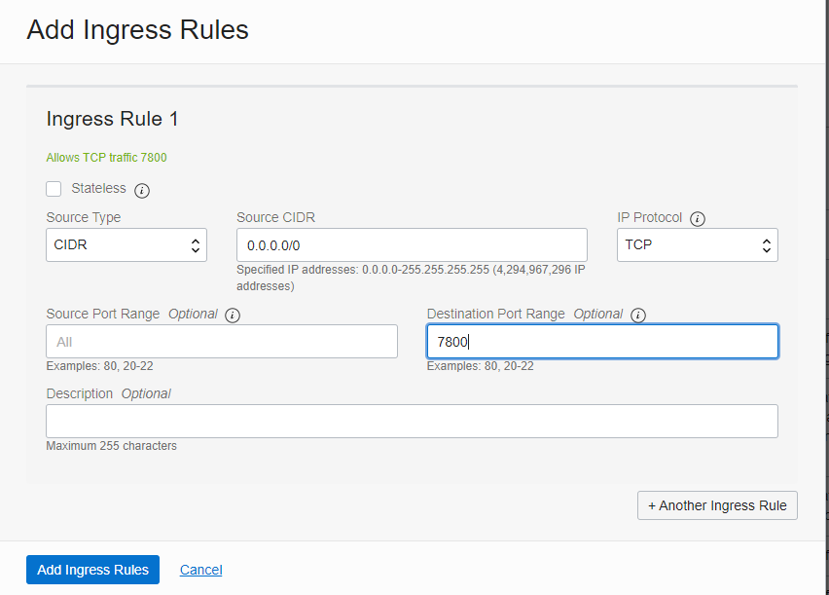Click the Maximum 255 characters hint text
This screenshot has height=595, width=829.
tap(112, 446)
